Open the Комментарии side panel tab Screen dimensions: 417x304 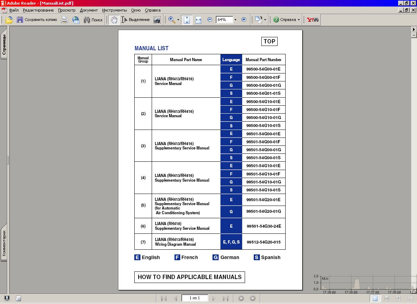click(4, 243)
